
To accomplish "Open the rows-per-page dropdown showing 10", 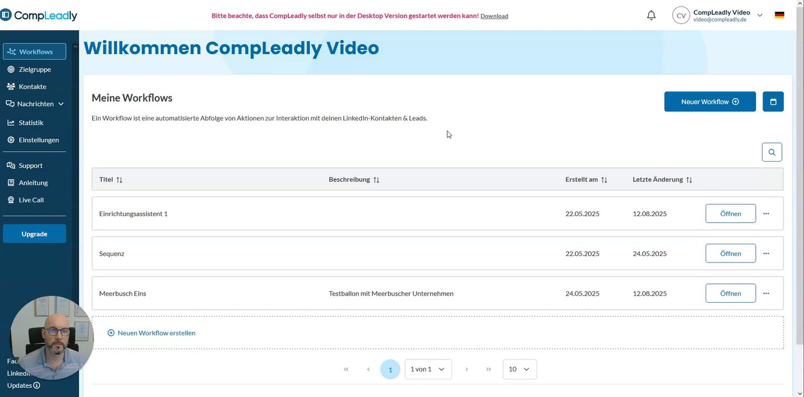I will tap(519, 369).
